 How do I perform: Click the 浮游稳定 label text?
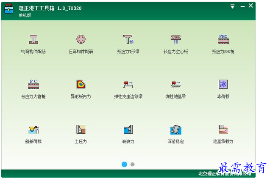[176, 142]
